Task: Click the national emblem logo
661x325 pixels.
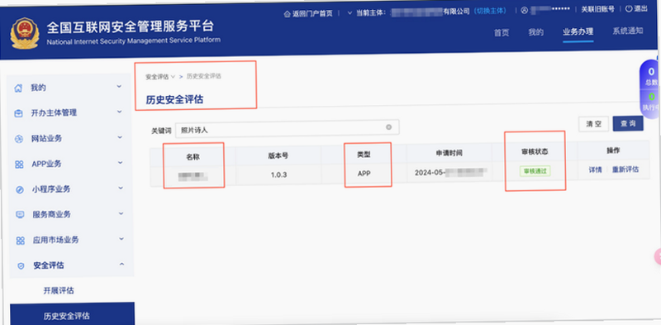Action: click(x=25, y=32)
